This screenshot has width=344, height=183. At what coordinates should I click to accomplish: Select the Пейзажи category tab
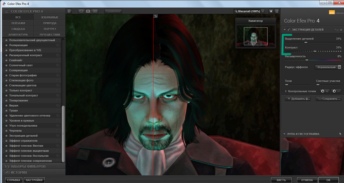(x=18, y=23)
